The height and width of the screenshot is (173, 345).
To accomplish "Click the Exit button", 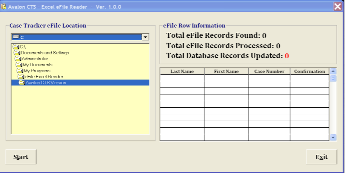I will click(321, 157).
